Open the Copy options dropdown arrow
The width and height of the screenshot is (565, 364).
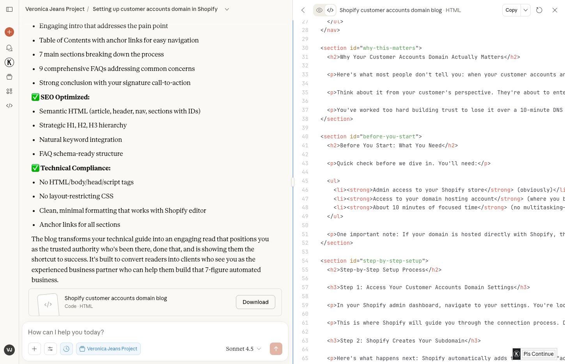pos(526,10)
